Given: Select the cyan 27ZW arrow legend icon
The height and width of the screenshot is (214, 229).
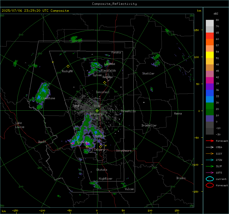Looking at the screenshot, I should 210,160.
